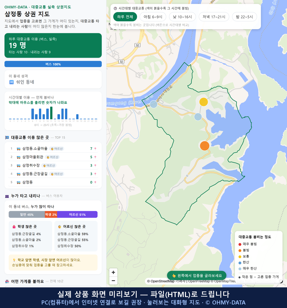Click 삼정동.근장골길 4% in student list
287x308 pixels.
26,234
